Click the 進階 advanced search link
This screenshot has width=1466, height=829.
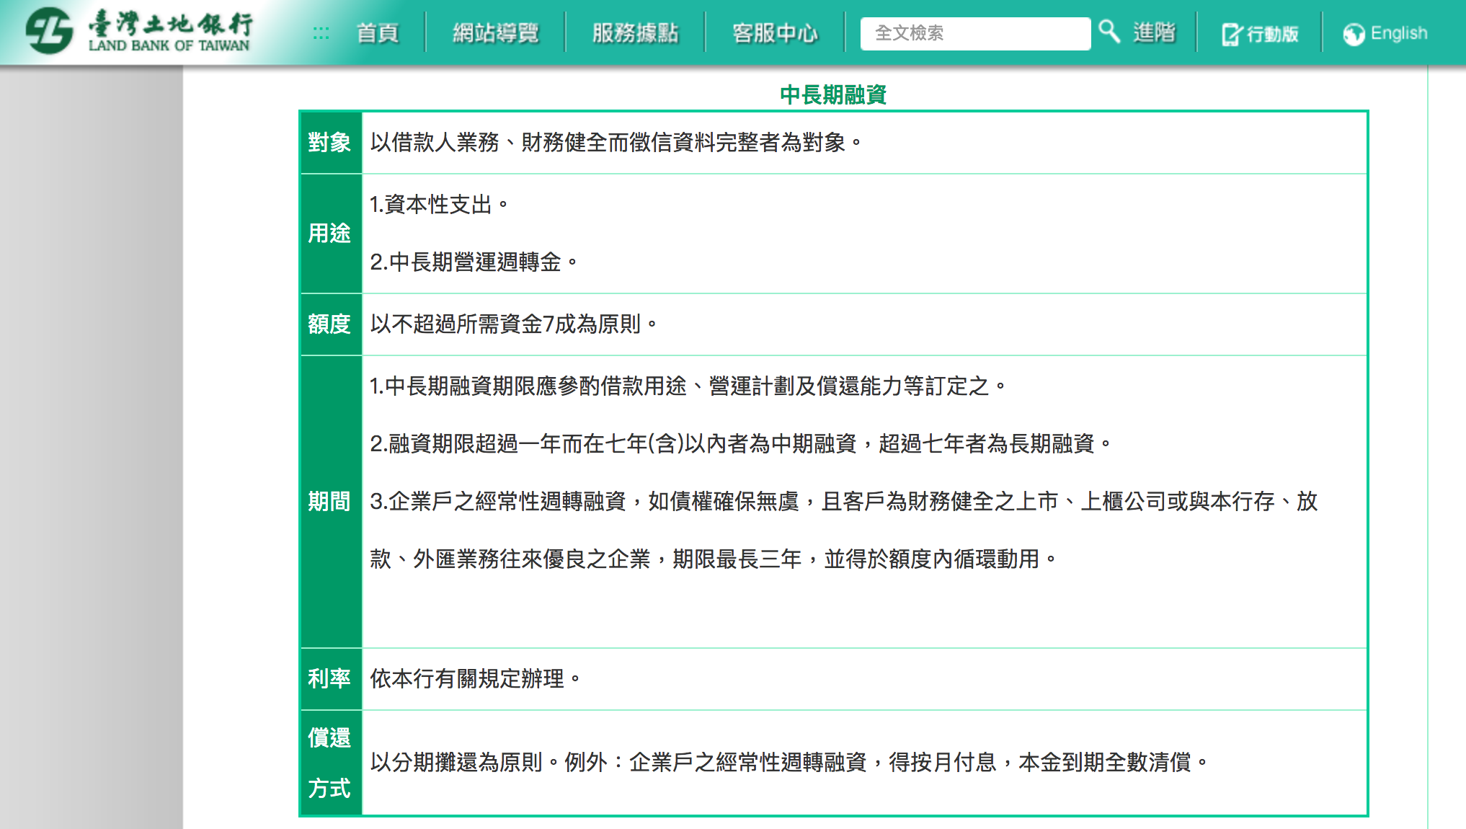click(1154, 32)
